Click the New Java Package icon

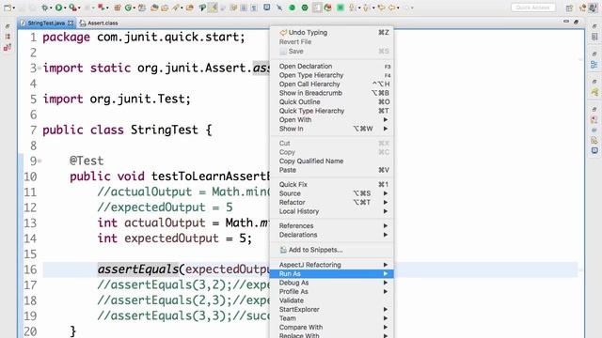[118, 8]
